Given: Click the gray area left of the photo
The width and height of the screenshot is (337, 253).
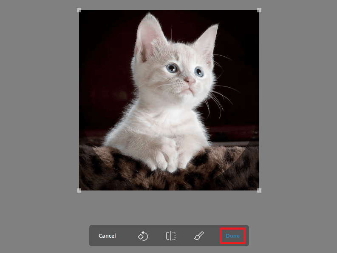Looking at the screenshot, I should (38, 106).
